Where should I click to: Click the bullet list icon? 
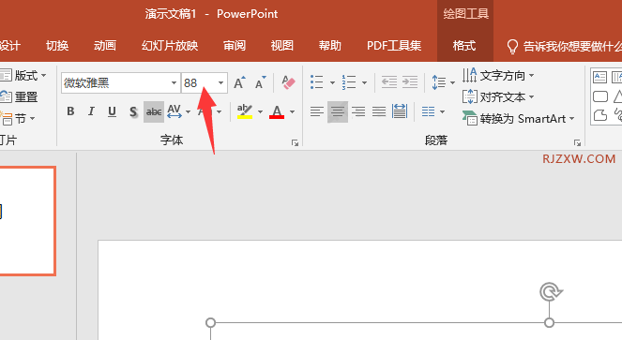coord(317,82)
